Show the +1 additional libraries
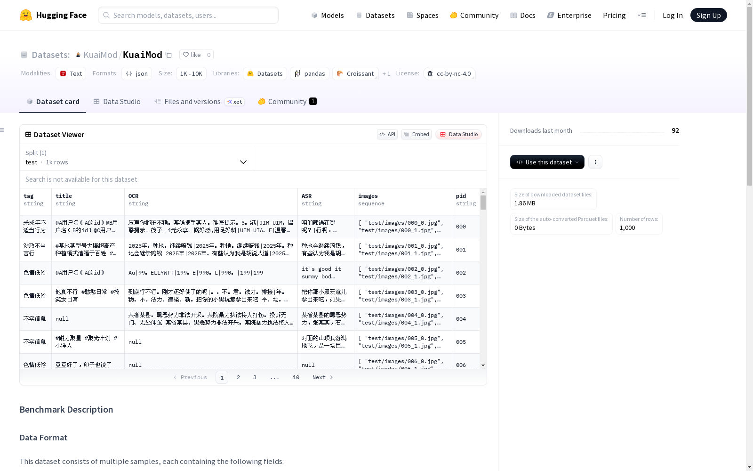The width and height of the screenshot is (753, 471). click(386, 73)
